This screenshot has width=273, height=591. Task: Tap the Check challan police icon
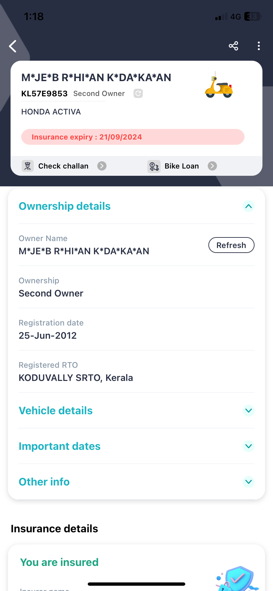point(28,166)
